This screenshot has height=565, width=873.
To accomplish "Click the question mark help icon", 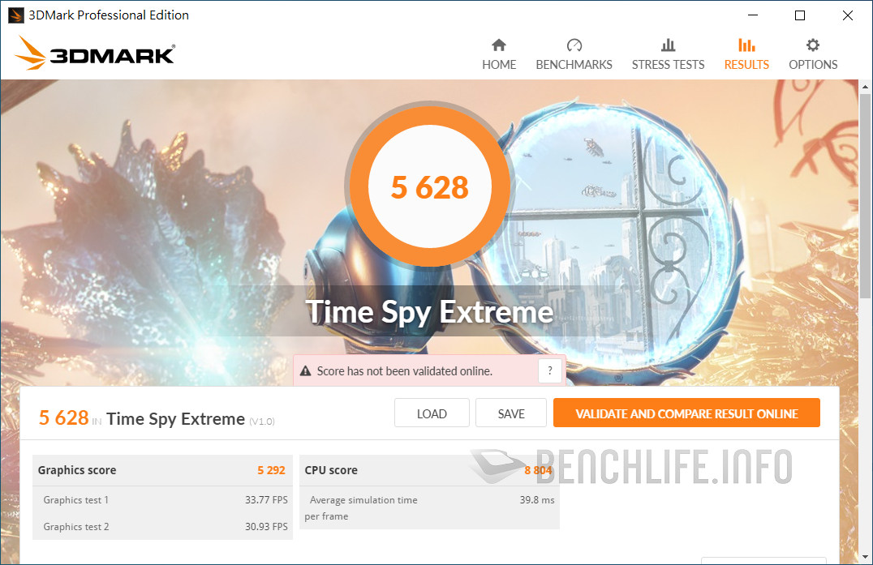I will [550, 371].
